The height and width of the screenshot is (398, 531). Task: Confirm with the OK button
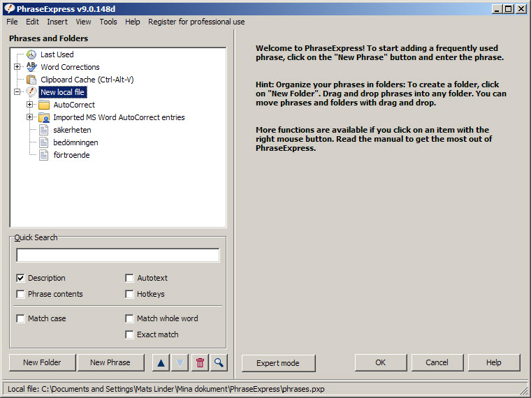(x=381, y=362)
